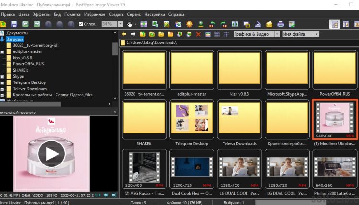Select the Philips 3200 LatteGo video thumbnail
Viewport: 359px width, 205px height.
pos(335,169)
